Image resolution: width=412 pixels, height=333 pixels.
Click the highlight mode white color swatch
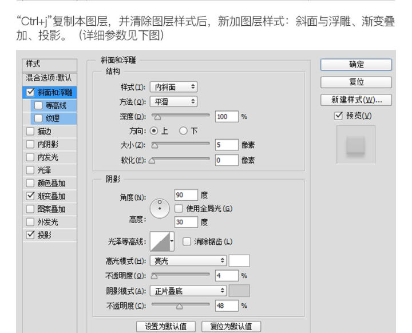(x=239, y=261)
